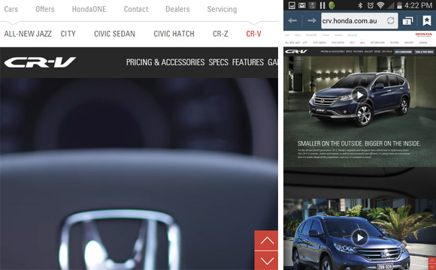The image size is (436, 270).
Task: Tap the picture notification icon in the status bar
Action: [x=292, y=5]
